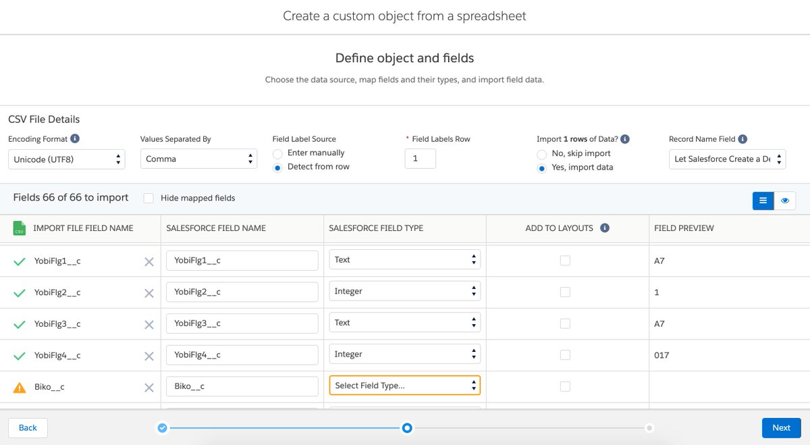Remove Biko__c field with X icon
The image size is (810, 445).
pos(149,388)
